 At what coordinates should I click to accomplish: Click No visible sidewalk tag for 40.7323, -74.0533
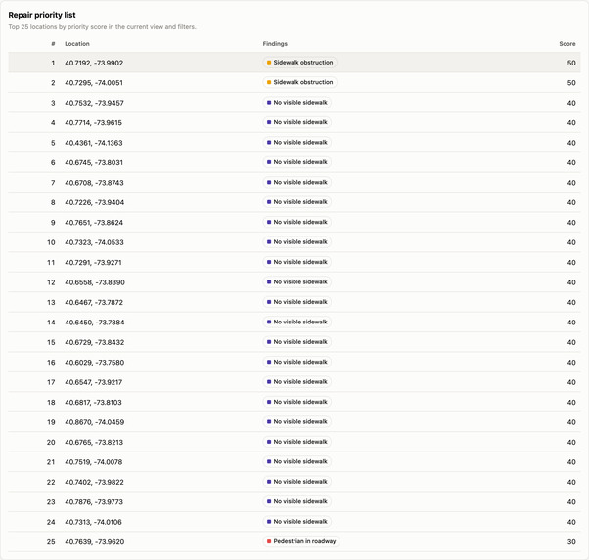click(x=296, y=242)
